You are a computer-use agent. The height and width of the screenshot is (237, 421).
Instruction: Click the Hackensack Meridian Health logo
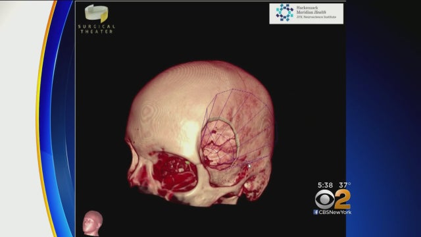click(x=307, y=13)
